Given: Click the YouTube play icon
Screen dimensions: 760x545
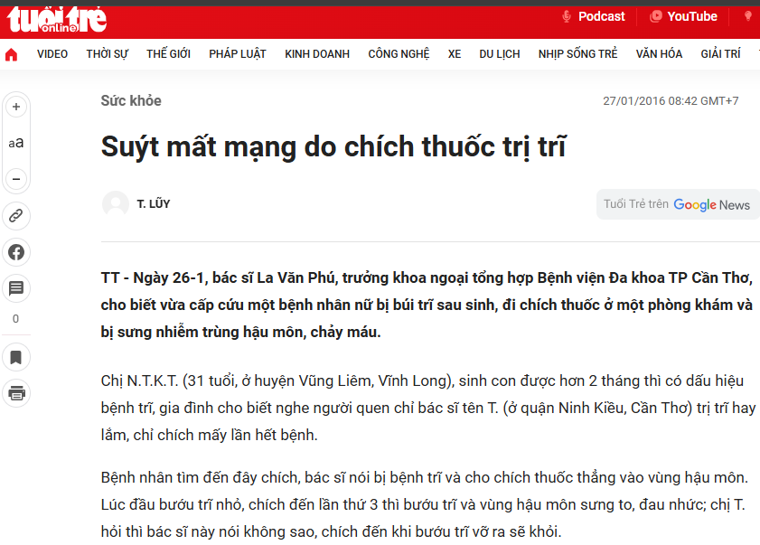Looking at the screenshot, I should (x=656, y=16).
